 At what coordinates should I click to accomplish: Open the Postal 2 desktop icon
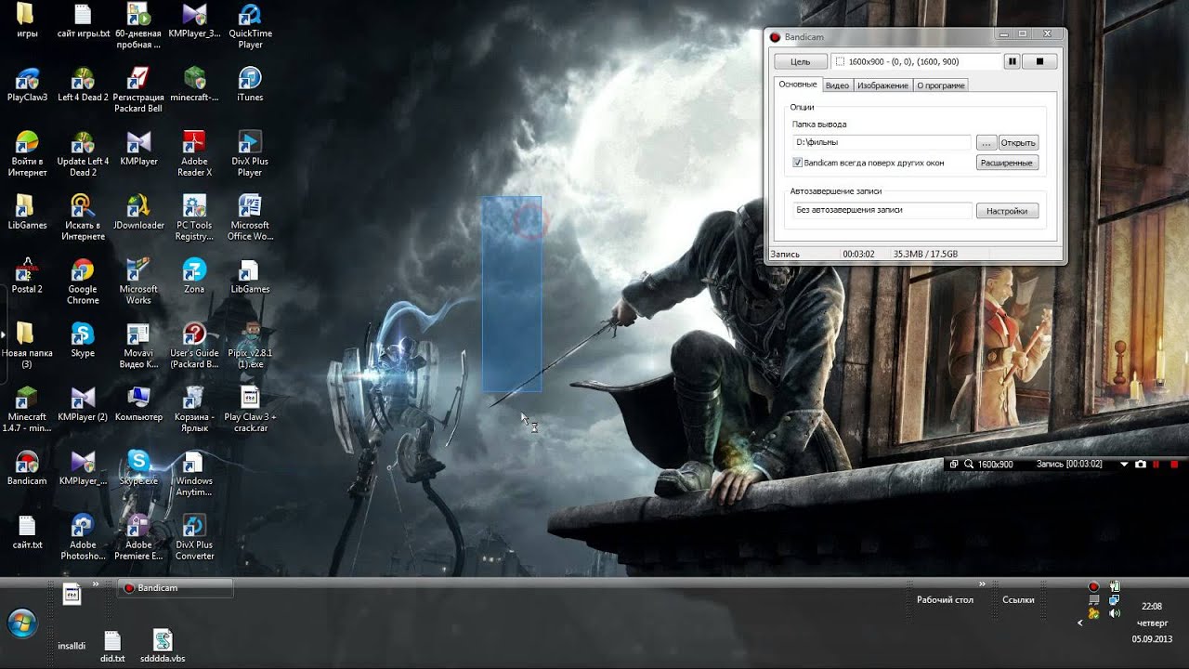(x=27, y=275)
